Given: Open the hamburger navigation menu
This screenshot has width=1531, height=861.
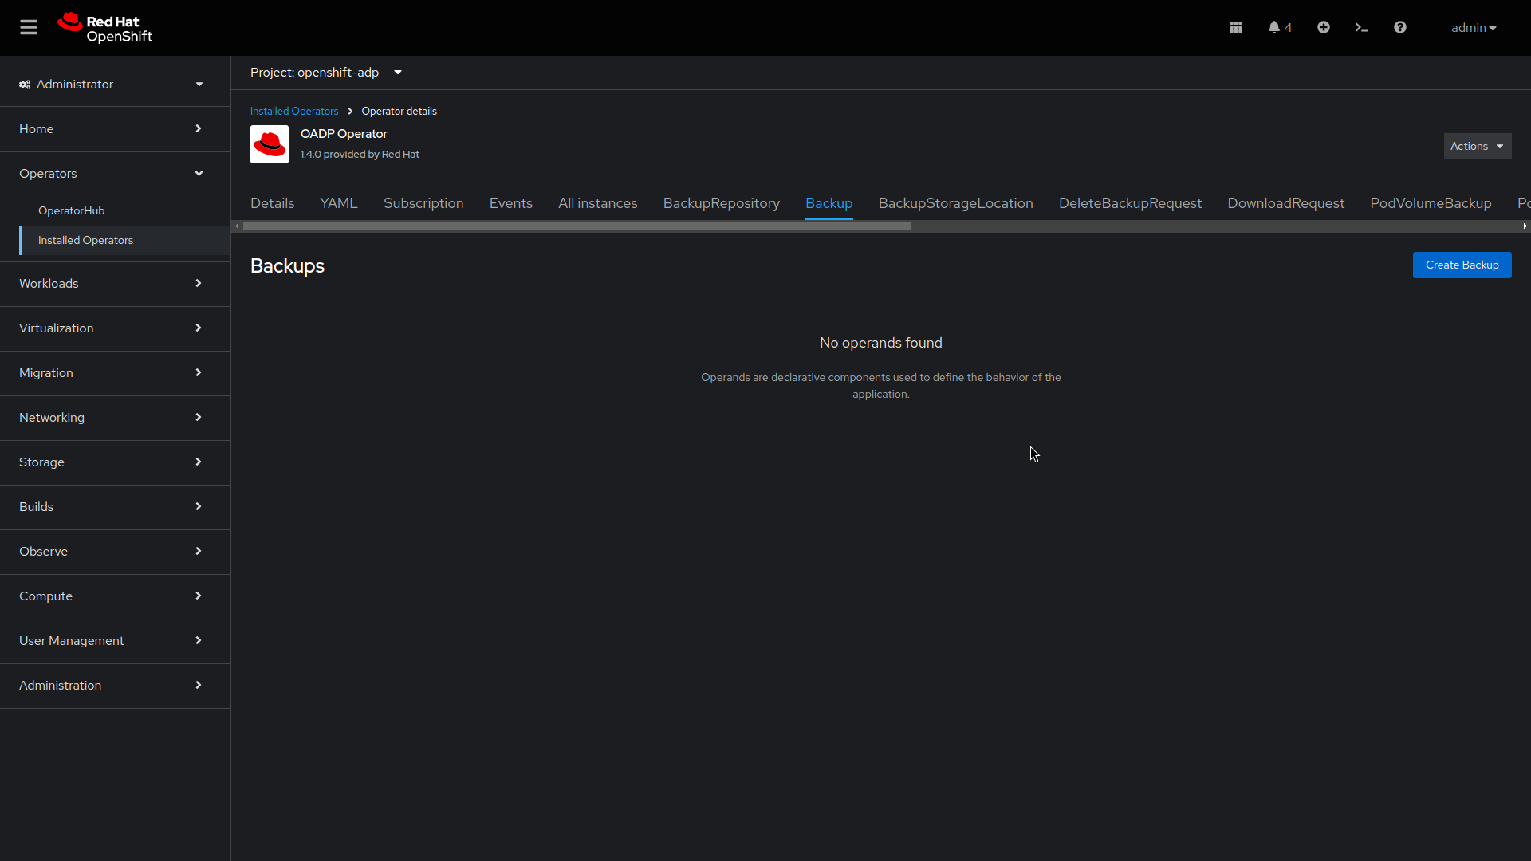Looking at the screenshot, I should coord(28,26).
